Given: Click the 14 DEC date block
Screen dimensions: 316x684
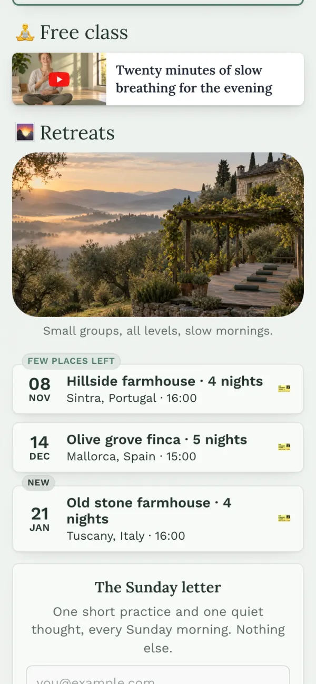Looking at the screenshot, I should coord(39,448).
